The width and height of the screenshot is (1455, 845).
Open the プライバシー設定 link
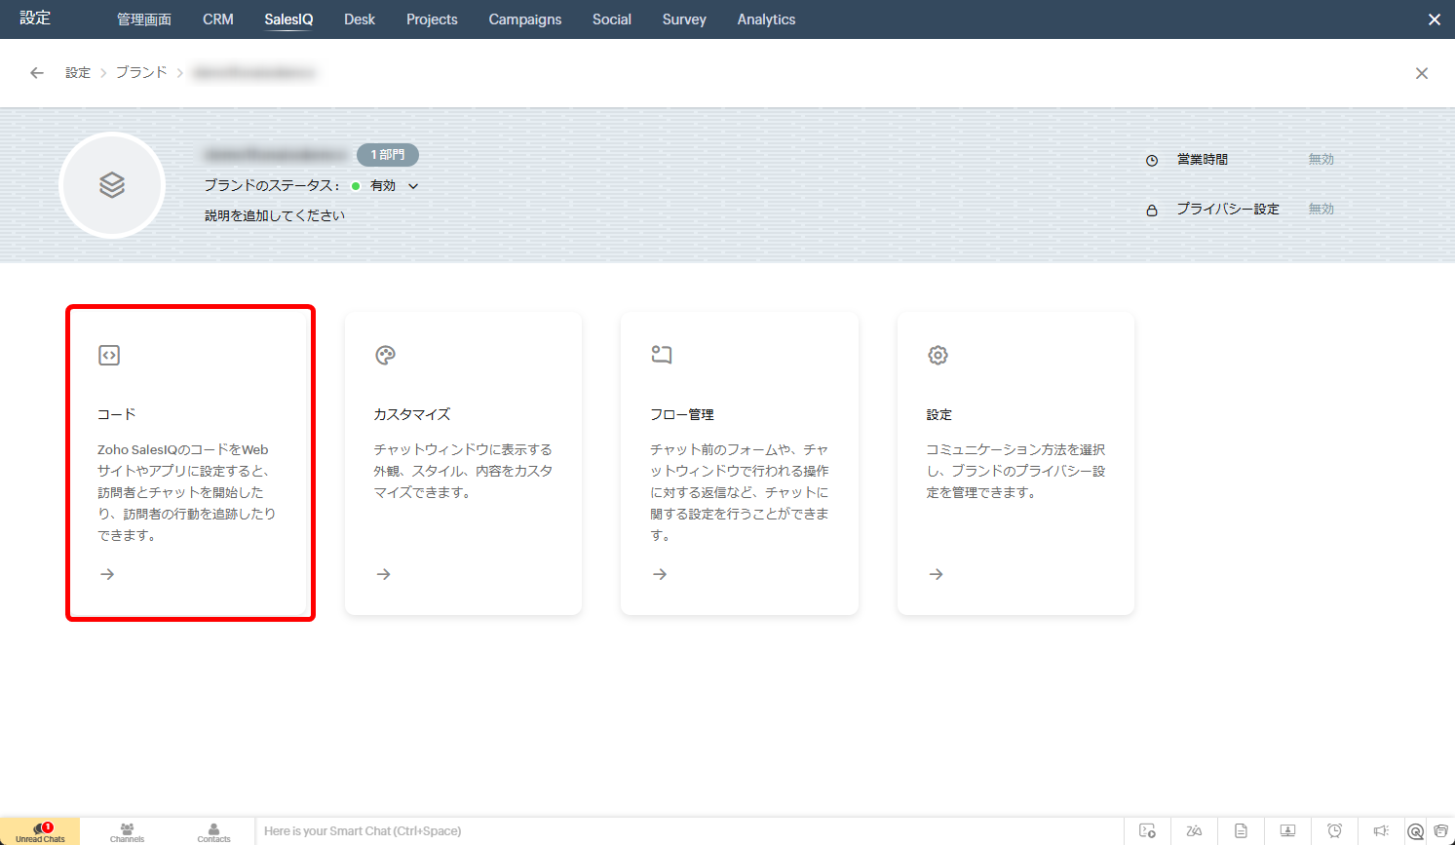pos(1228,210)
